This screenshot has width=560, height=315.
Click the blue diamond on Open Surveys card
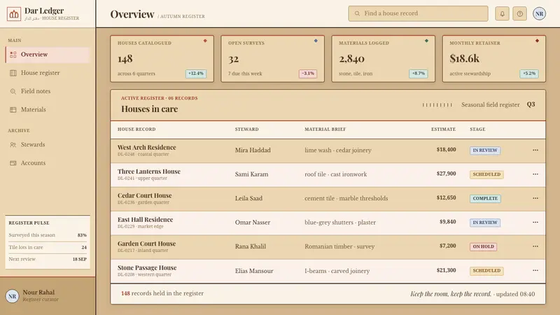point(316,41)
